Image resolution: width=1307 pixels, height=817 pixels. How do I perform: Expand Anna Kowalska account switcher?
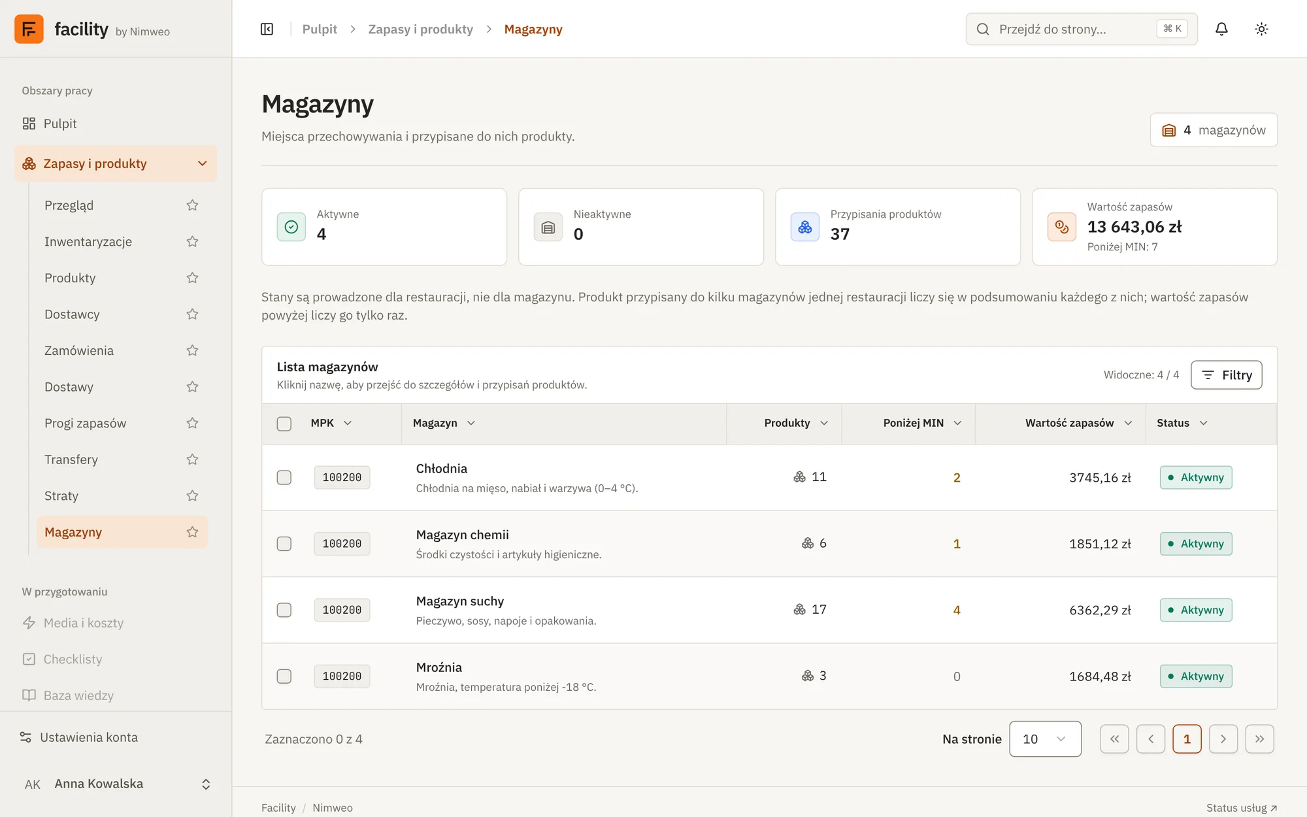[x=206, y=784]
